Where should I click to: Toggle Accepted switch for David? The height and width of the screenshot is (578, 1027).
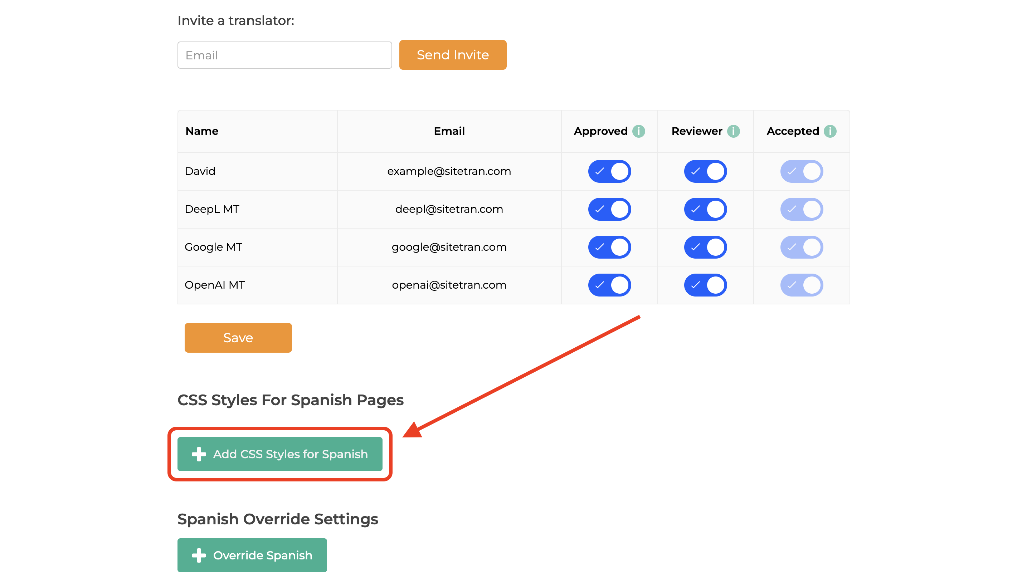[x=801, y=171]
